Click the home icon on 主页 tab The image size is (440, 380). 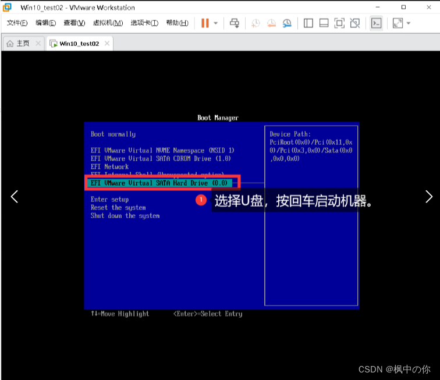point(10,44)
